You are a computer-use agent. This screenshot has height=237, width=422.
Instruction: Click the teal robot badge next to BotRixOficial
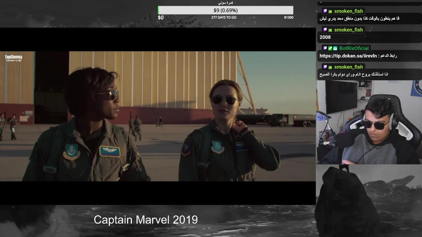pos(335,48)
